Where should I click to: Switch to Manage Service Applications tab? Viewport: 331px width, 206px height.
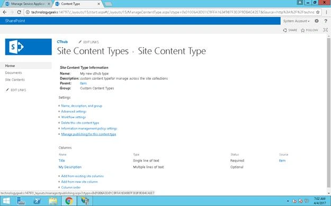(x=28, y=4)
